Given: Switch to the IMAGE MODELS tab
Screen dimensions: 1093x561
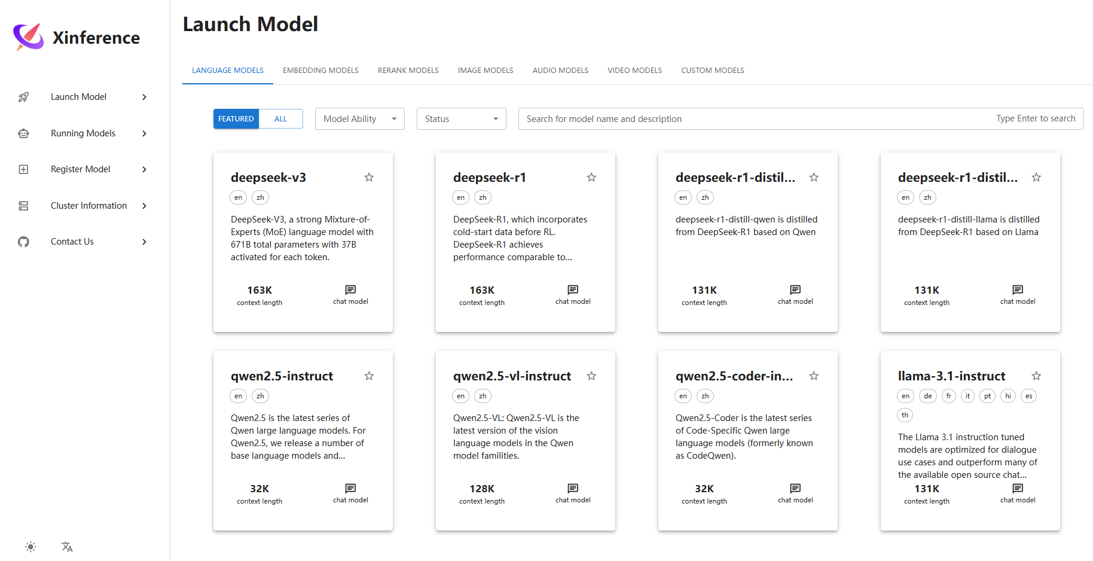Looking at the screenshot, I should (486, 71).
